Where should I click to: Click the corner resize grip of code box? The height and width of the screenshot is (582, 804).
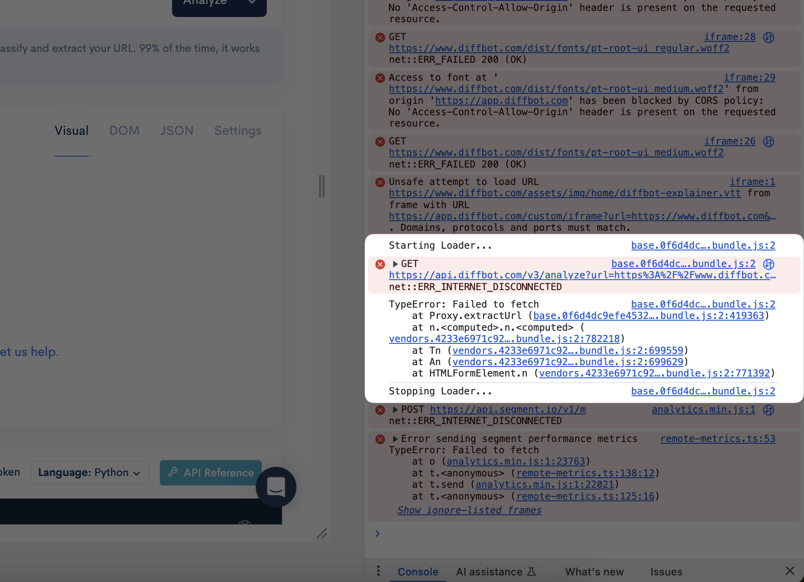pyautogui.click(x=322, y=533)
